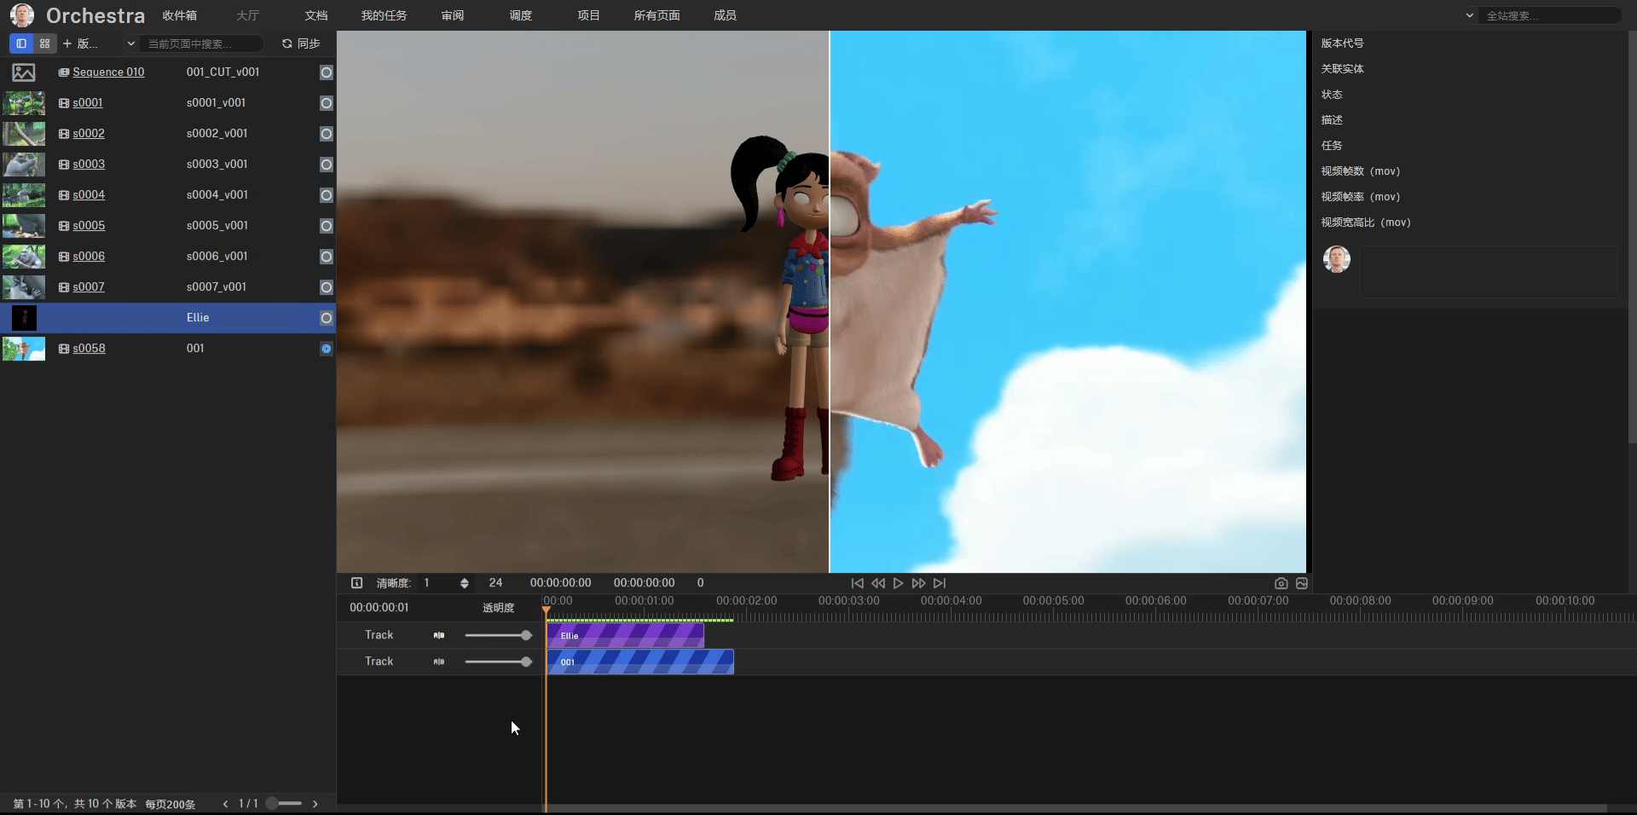Image resolution: width=1637 pixels, height=815 pixels.
Task: Select the blue 001 clip on timeline
Action: pyautogui.click(x=640, y=662)
